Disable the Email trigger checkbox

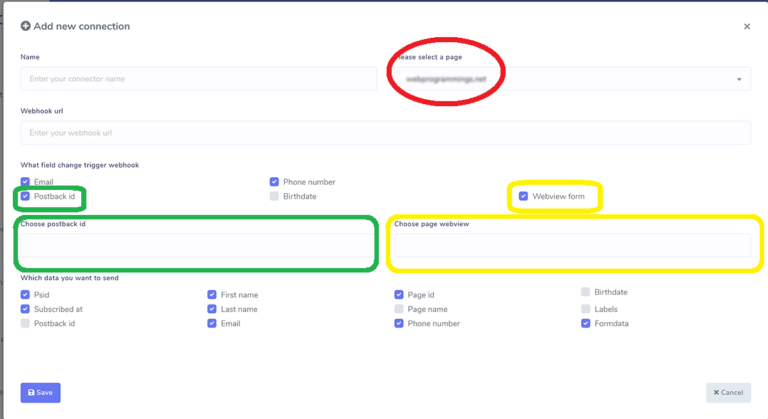point(24,182)
